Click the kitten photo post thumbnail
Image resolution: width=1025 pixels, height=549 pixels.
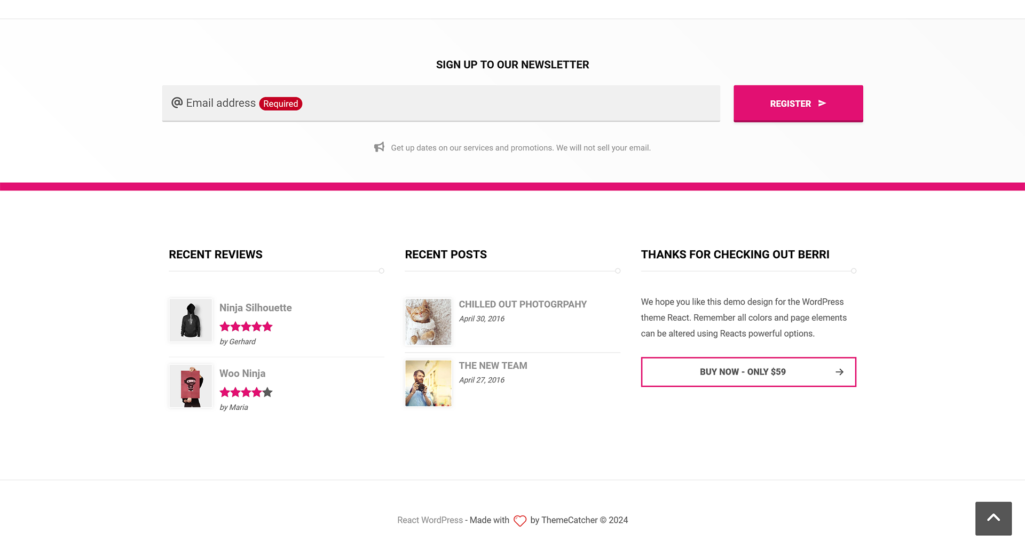click(428, 322)
